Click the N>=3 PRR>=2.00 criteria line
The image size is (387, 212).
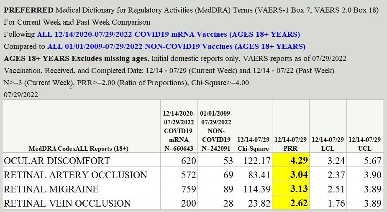126,83
